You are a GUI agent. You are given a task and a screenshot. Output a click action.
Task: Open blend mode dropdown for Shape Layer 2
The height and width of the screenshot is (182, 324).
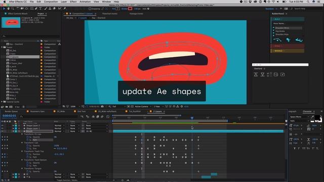click(x=59, y=125)
